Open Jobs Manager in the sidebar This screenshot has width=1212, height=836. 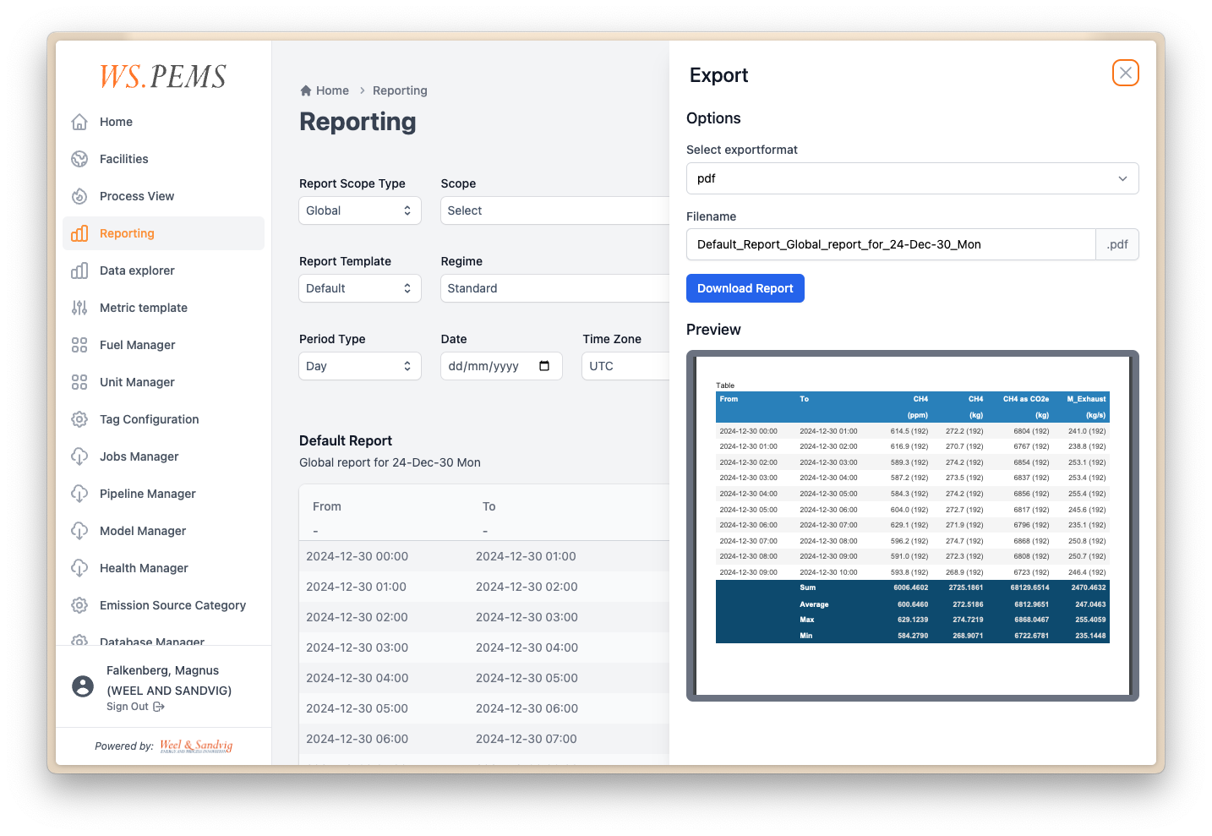(x=139, y=456)
